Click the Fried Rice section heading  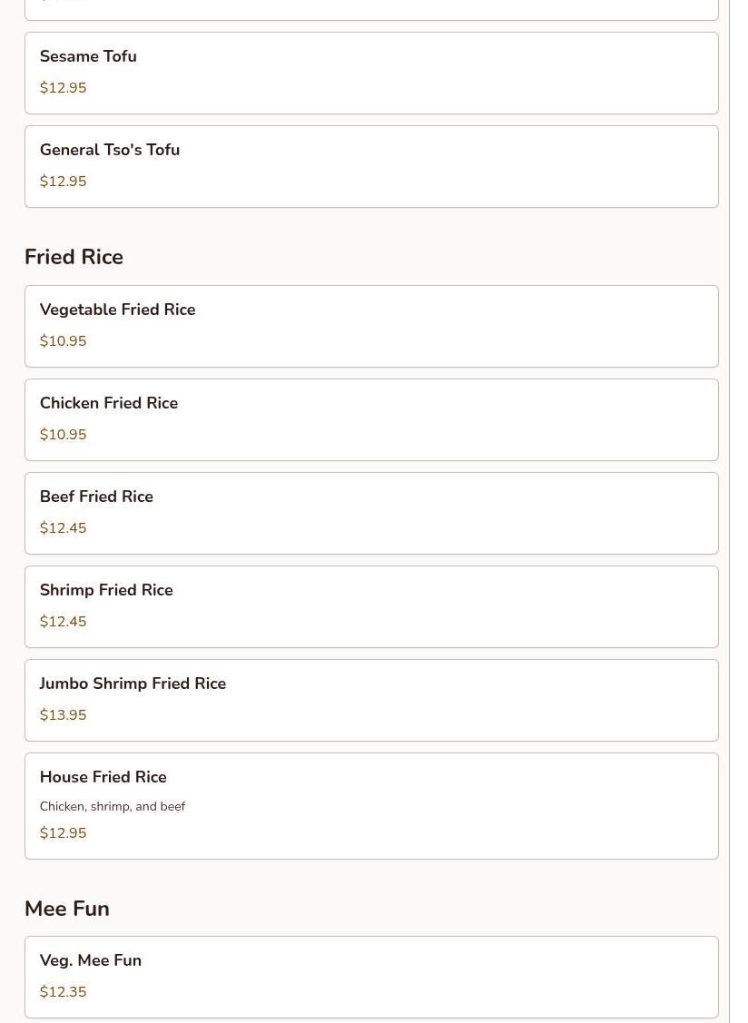[x=74, y=257]
